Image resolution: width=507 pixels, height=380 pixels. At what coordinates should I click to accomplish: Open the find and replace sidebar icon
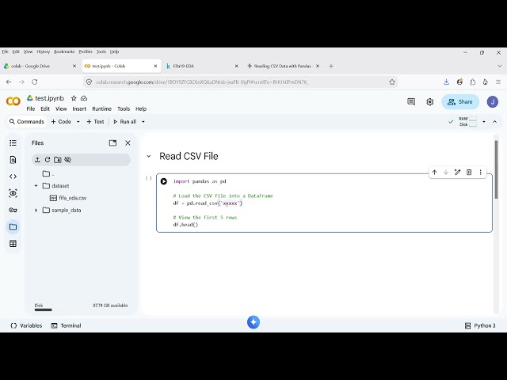click(13, 160)
